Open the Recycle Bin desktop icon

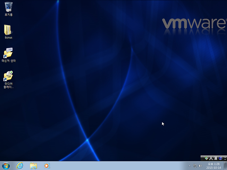click(x=9, y=9)
